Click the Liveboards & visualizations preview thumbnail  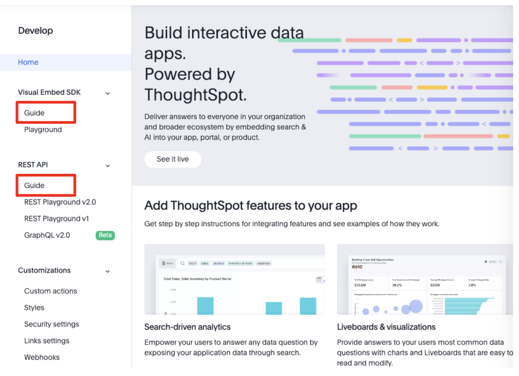(x=425, y=279)
